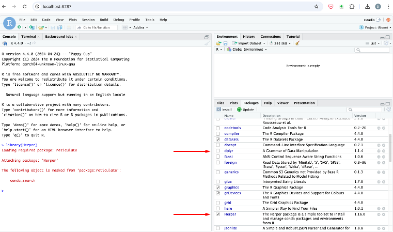The width and height of the screenshot is (393, 232).
Task: Expand the workspace panes dropdown arrow
Action: coord(130,27)
